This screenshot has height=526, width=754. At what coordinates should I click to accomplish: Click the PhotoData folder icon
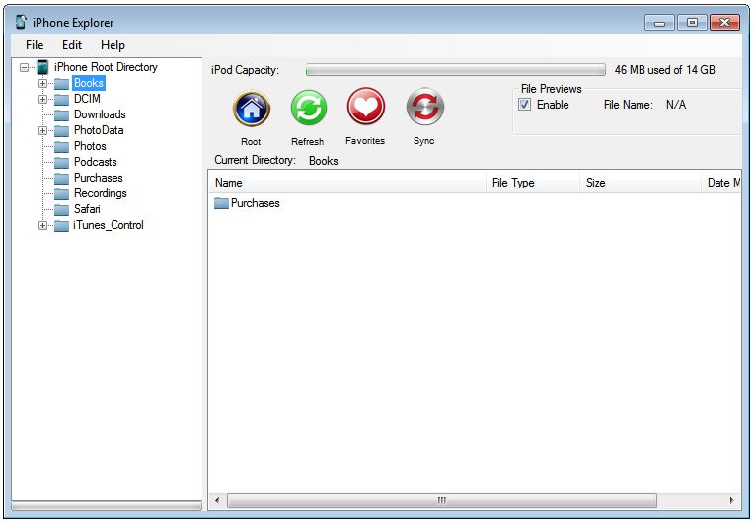(61, 131)
